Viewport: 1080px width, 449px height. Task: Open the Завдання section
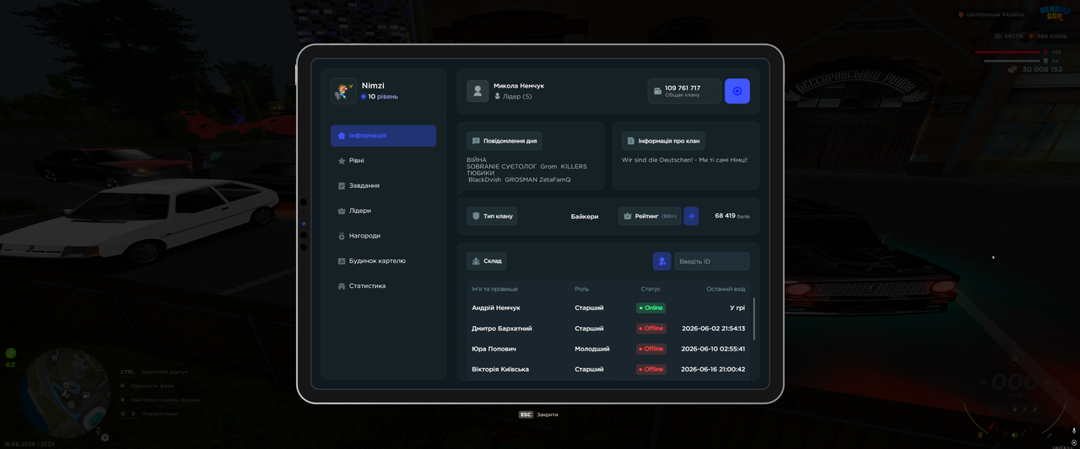pyautogui.click(x=383, y=185)
